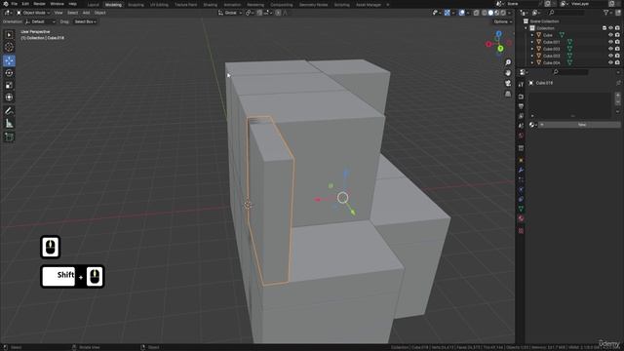Image resolution: width=624 pixels, height=351 pixels.
Task: Activate the Rotate tool
Action: [9, 73]
